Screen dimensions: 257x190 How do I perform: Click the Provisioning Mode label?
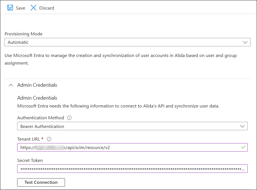[24, 34]
